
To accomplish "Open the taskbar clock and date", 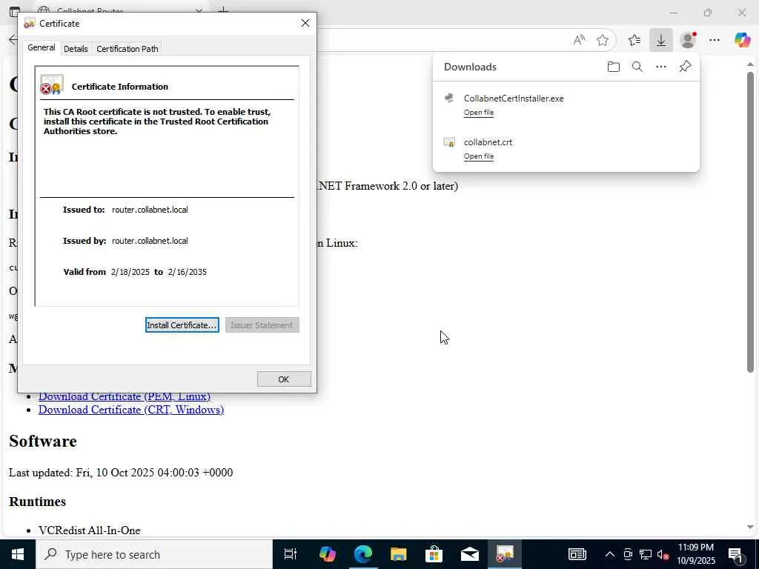I will 695,554.
